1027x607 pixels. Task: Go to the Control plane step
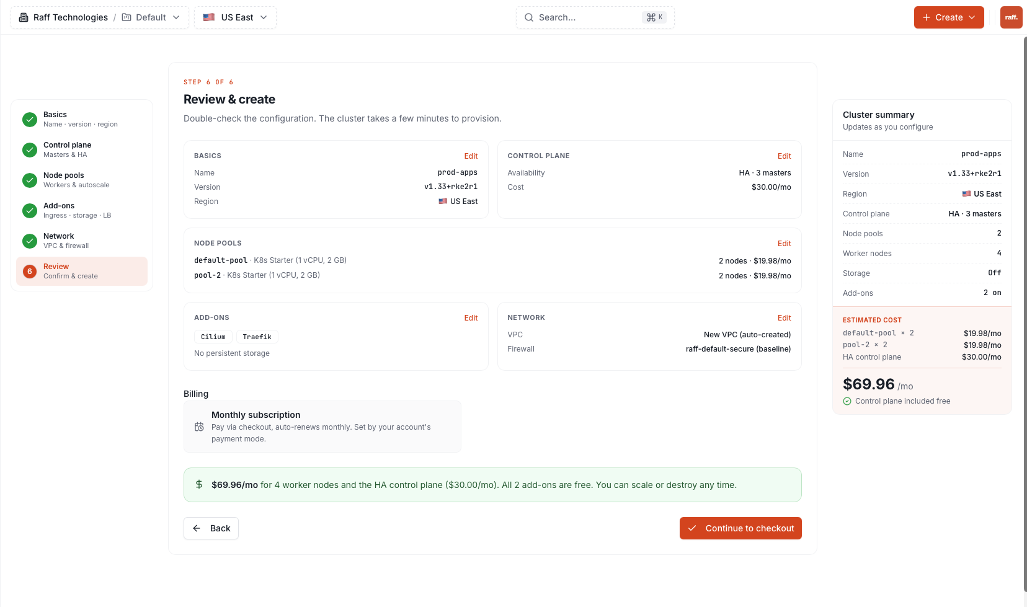coord(82,150)
